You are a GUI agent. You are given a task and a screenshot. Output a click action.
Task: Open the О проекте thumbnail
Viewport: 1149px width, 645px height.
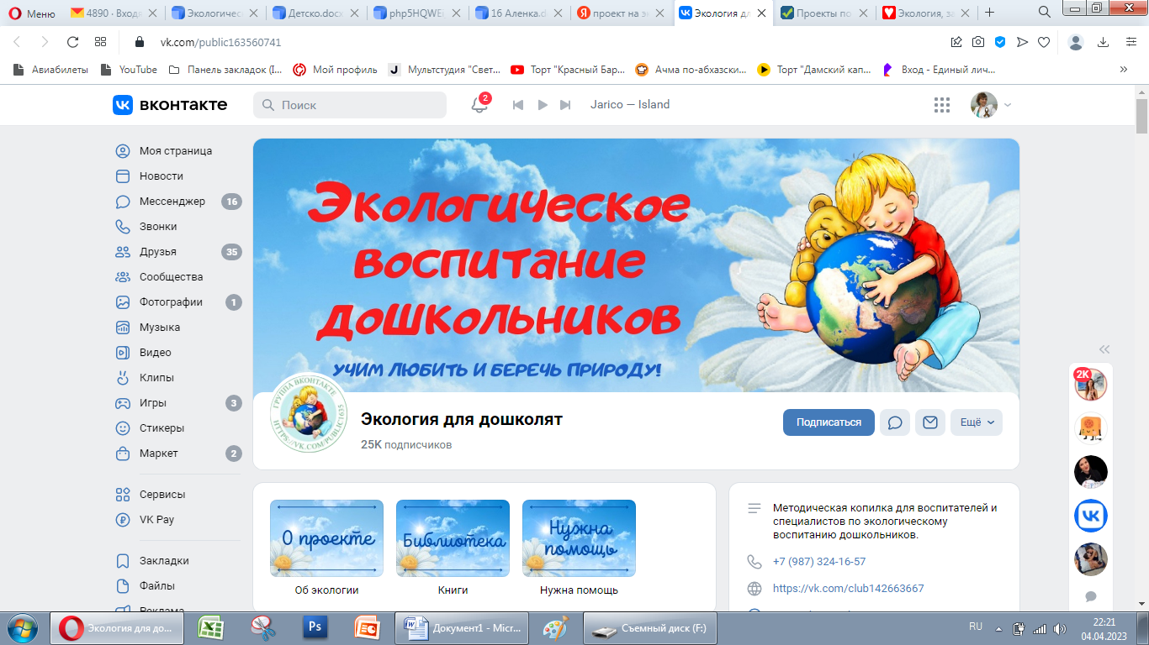(x=326, y=538)
